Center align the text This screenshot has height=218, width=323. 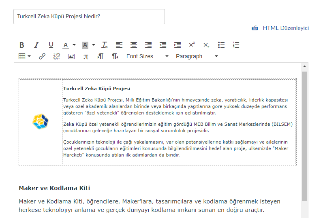[x=133, y=45]
